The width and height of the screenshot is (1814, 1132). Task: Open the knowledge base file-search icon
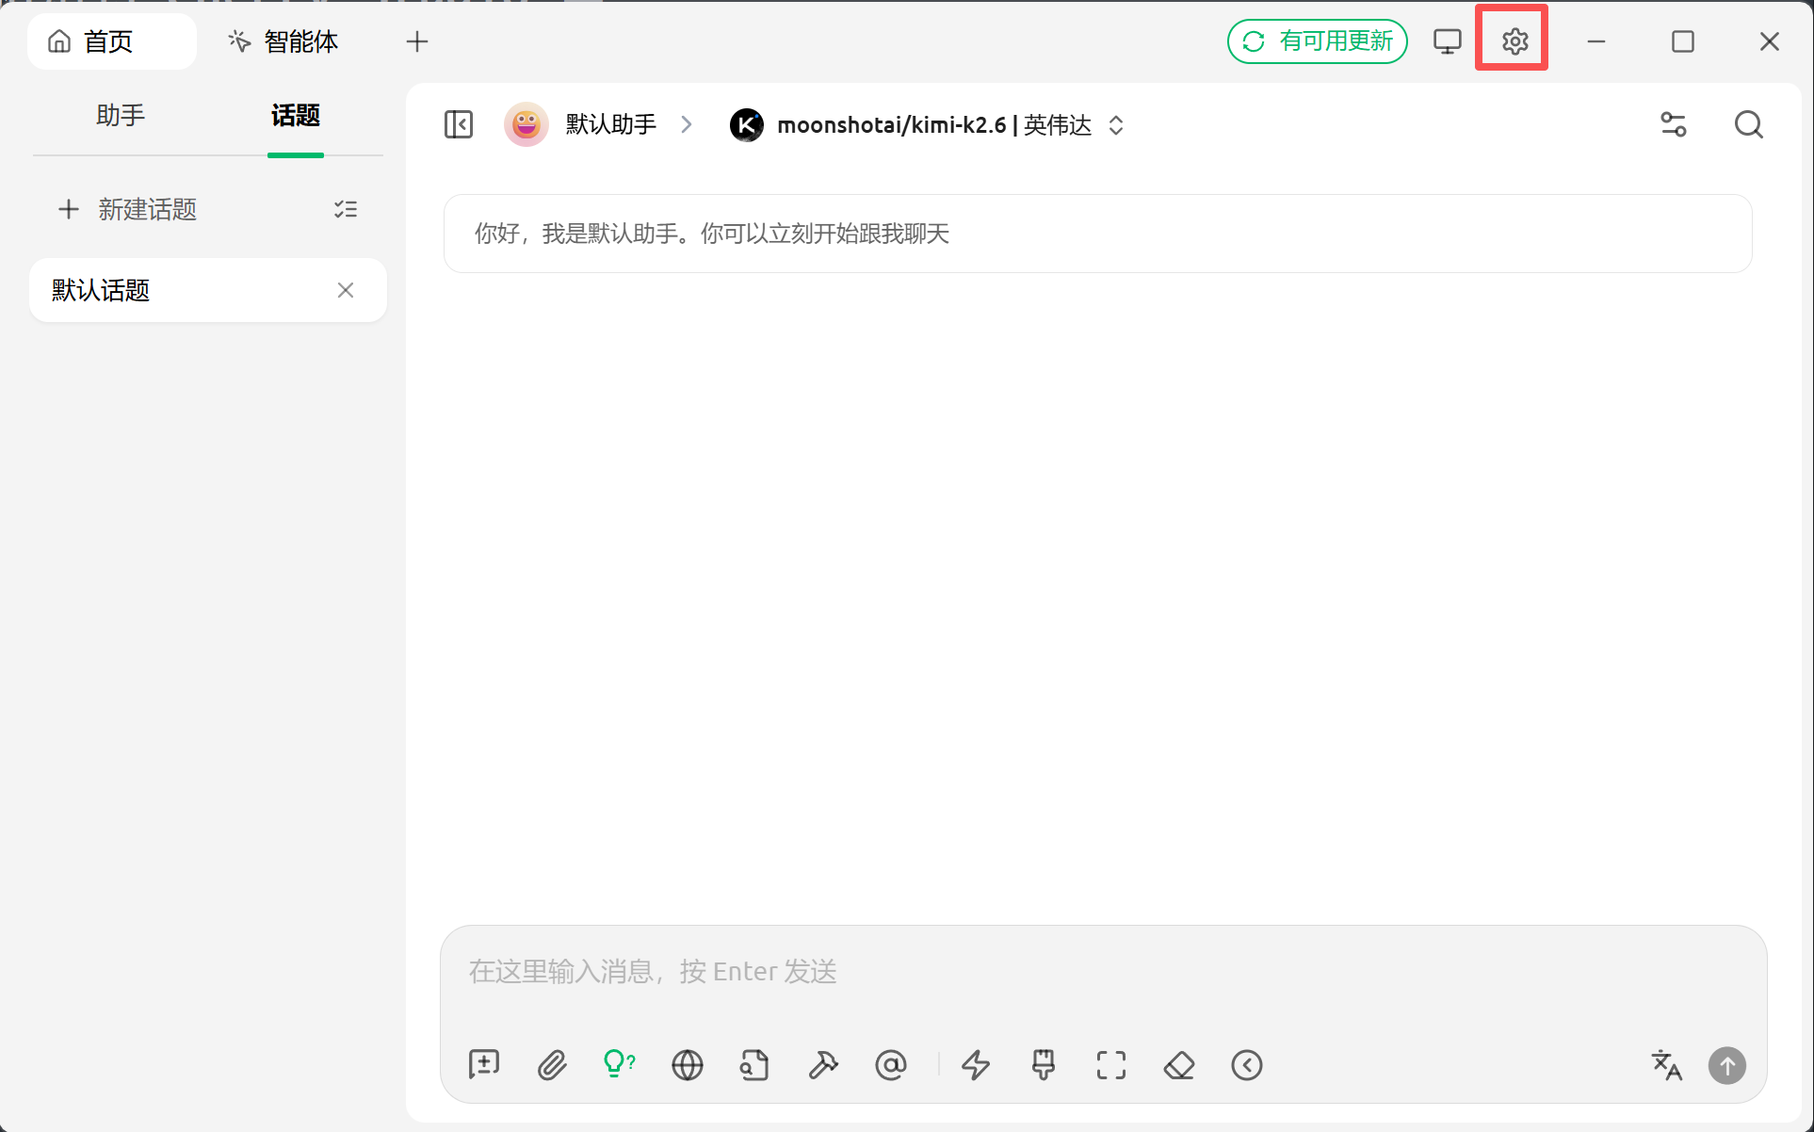pos(754,1065)
